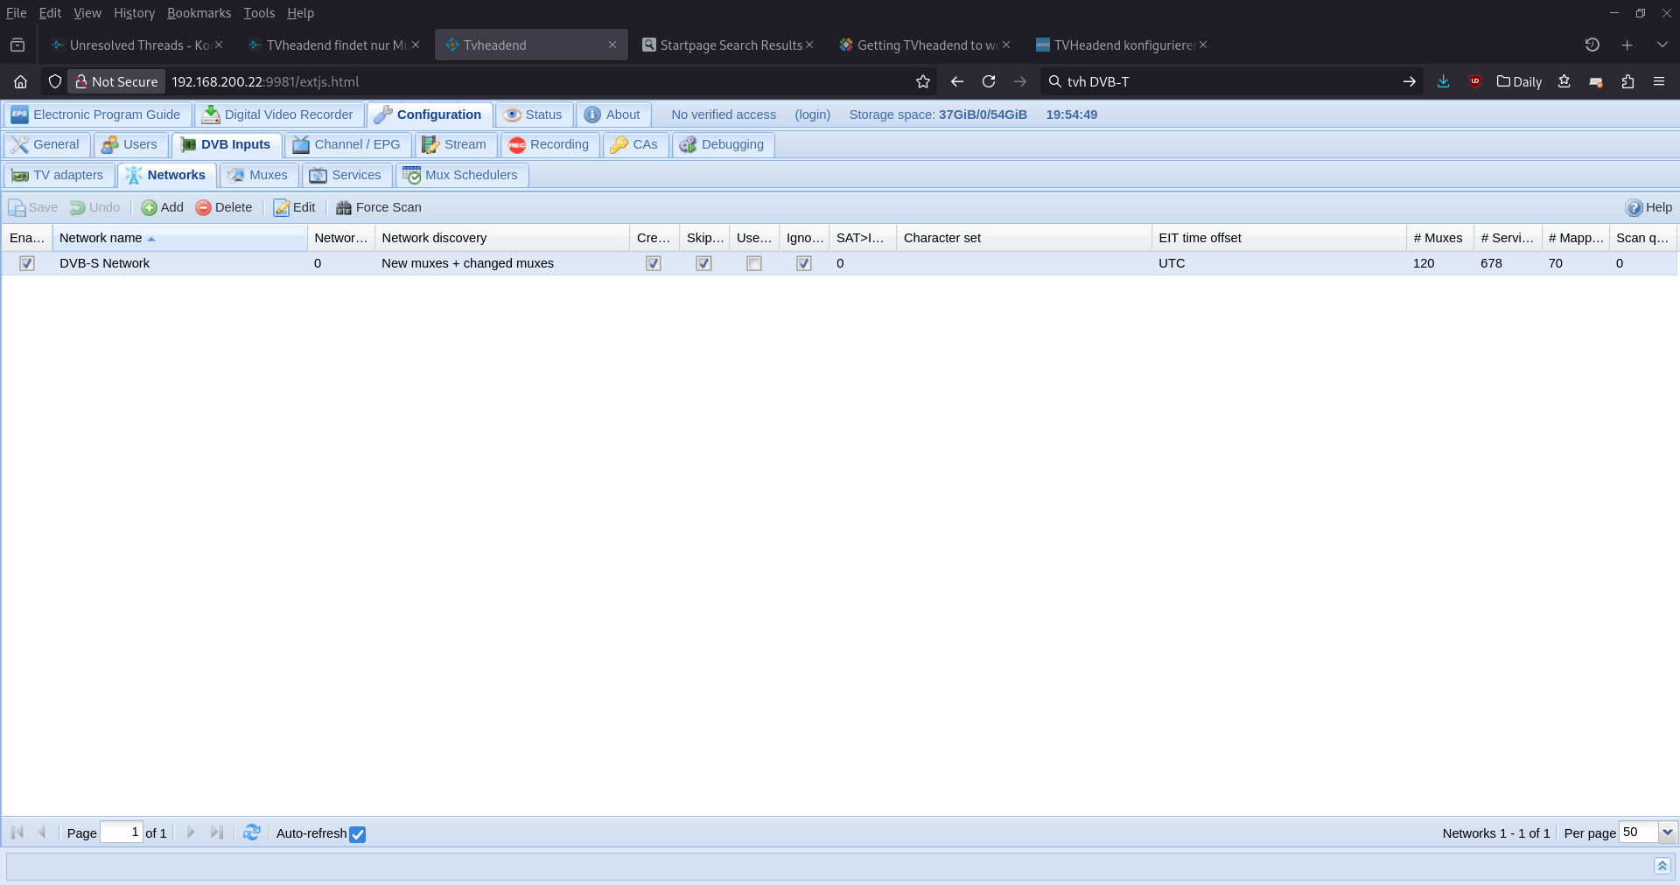Open the Digital Video Recorder tab
1680x885 pixels.
coord(278,115)
